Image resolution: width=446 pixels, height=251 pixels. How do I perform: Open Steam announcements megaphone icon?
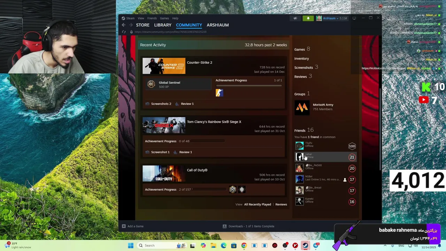point(295,18)
